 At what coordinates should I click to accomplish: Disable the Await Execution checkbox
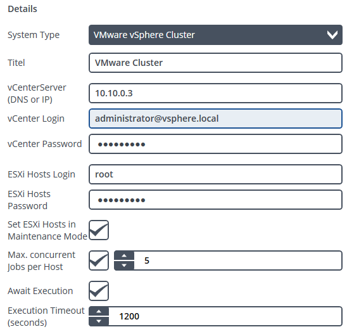pyautogui.click(x=99, y=291)
